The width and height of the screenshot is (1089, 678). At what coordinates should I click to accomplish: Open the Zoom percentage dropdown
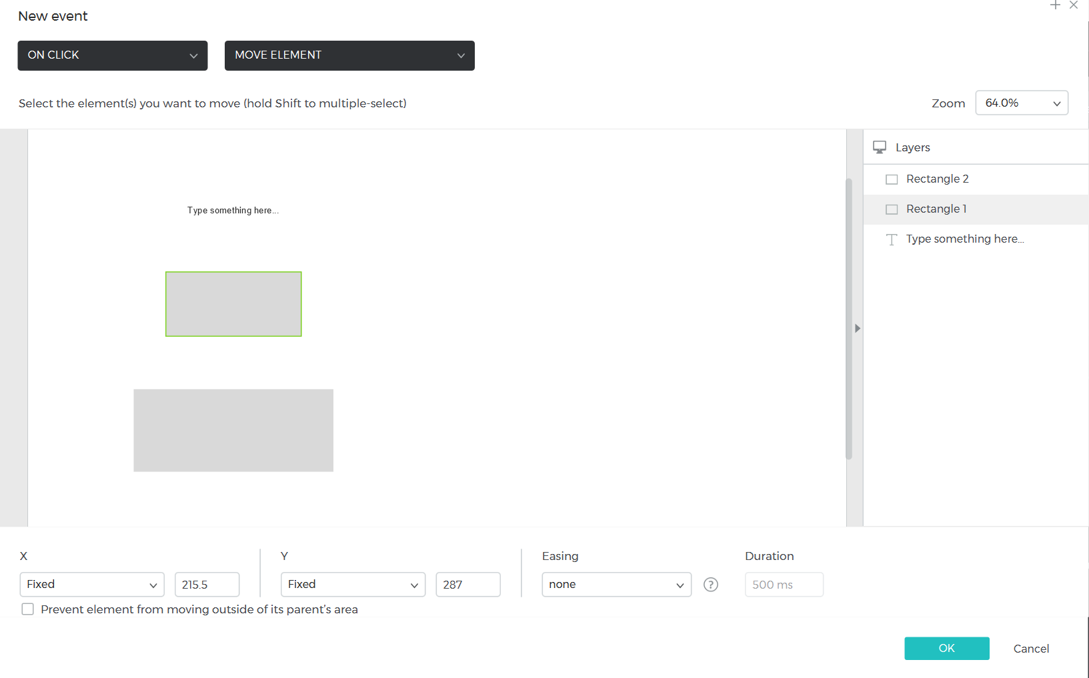coord(1022,103)
